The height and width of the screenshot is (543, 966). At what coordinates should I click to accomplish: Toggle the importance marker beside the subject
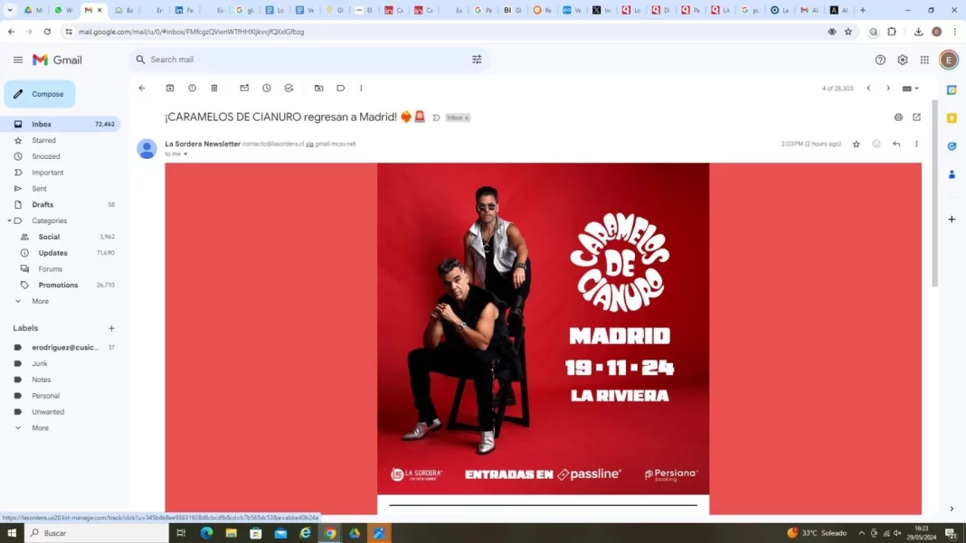[x=436, y=117]
